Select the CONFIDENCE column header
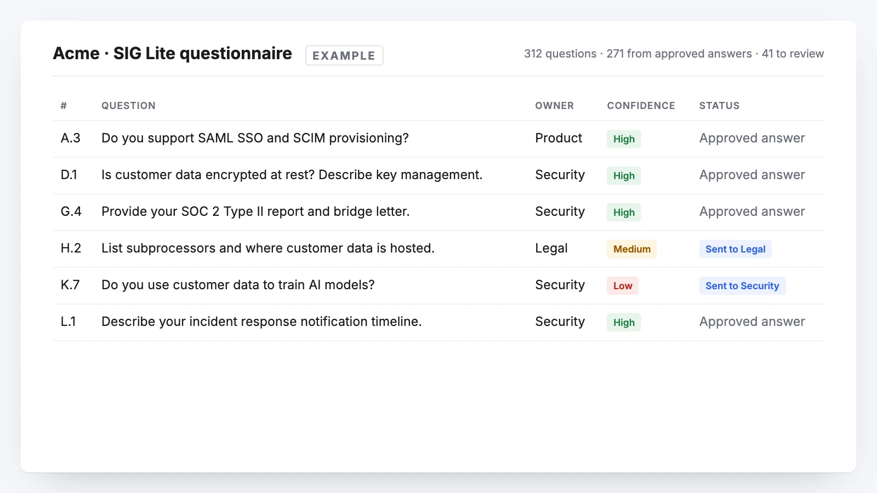This screenshot has height=493, width=877. pos(641,106)
